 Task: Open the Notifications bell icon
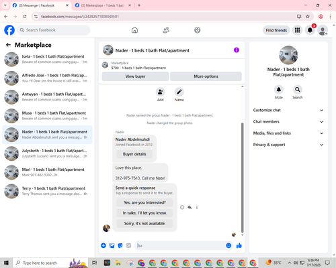click(310, 30)
